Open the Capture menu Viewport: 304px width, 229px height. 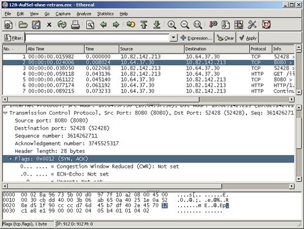(63, 14)
